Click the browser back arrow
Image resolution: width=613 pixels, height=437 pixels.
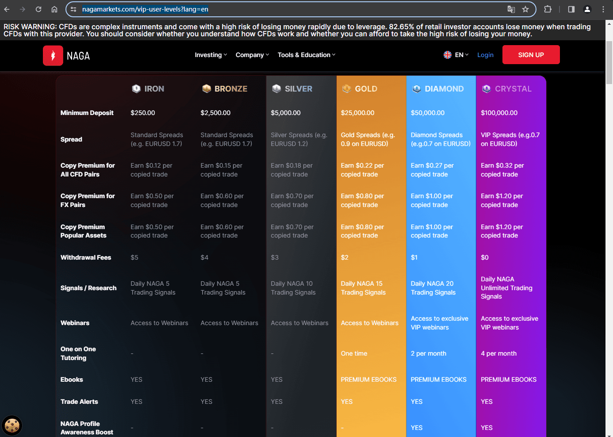7,9
